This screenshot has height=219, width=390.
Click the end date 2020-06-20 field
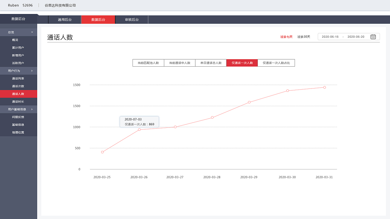356,37
